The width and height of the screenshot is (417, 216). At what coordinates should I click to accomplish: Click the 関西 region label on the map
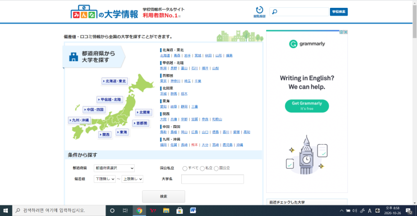tap(105, 135)
